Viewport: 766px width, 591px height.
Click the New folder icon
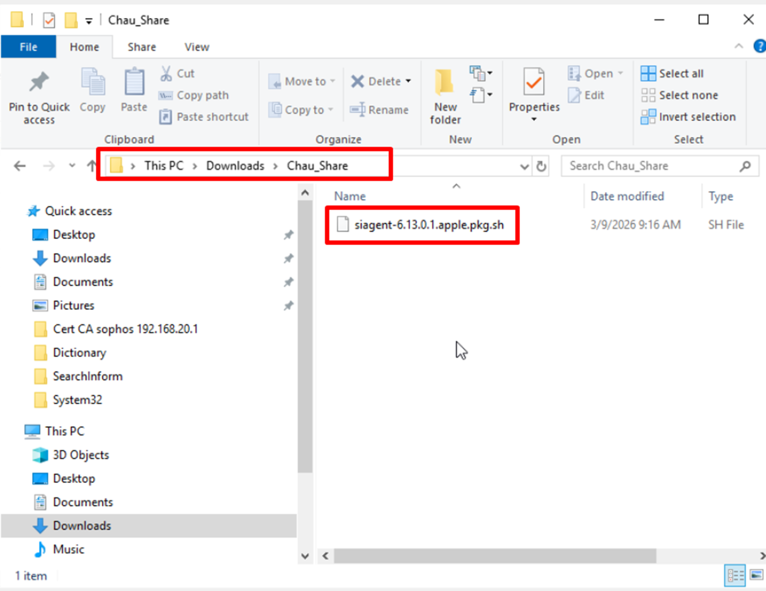445,82
